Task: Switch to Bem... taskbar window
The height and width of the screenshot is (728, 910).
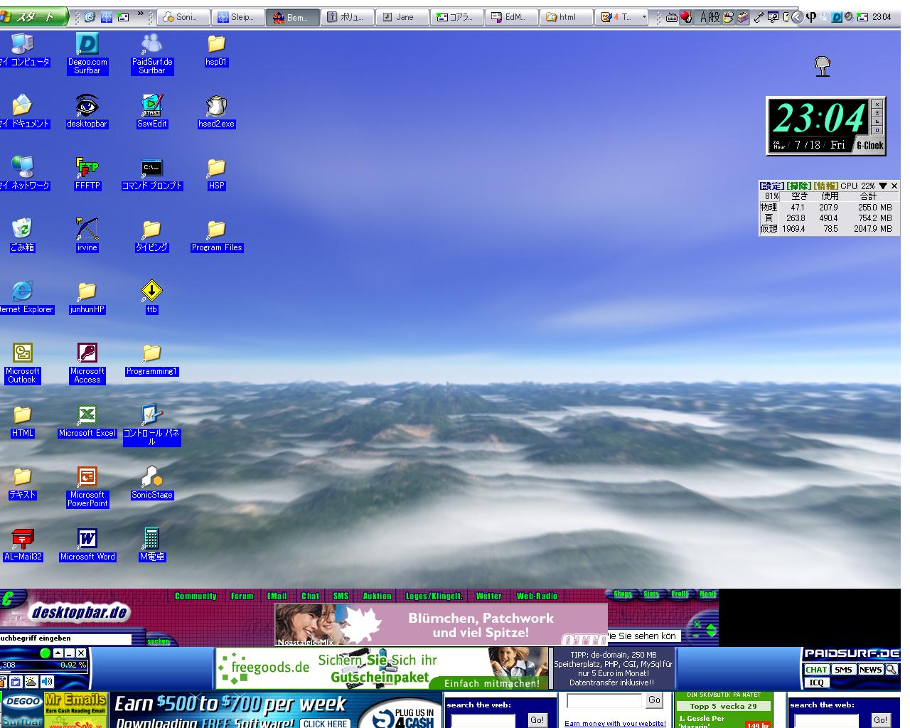Action: point(293,17)
